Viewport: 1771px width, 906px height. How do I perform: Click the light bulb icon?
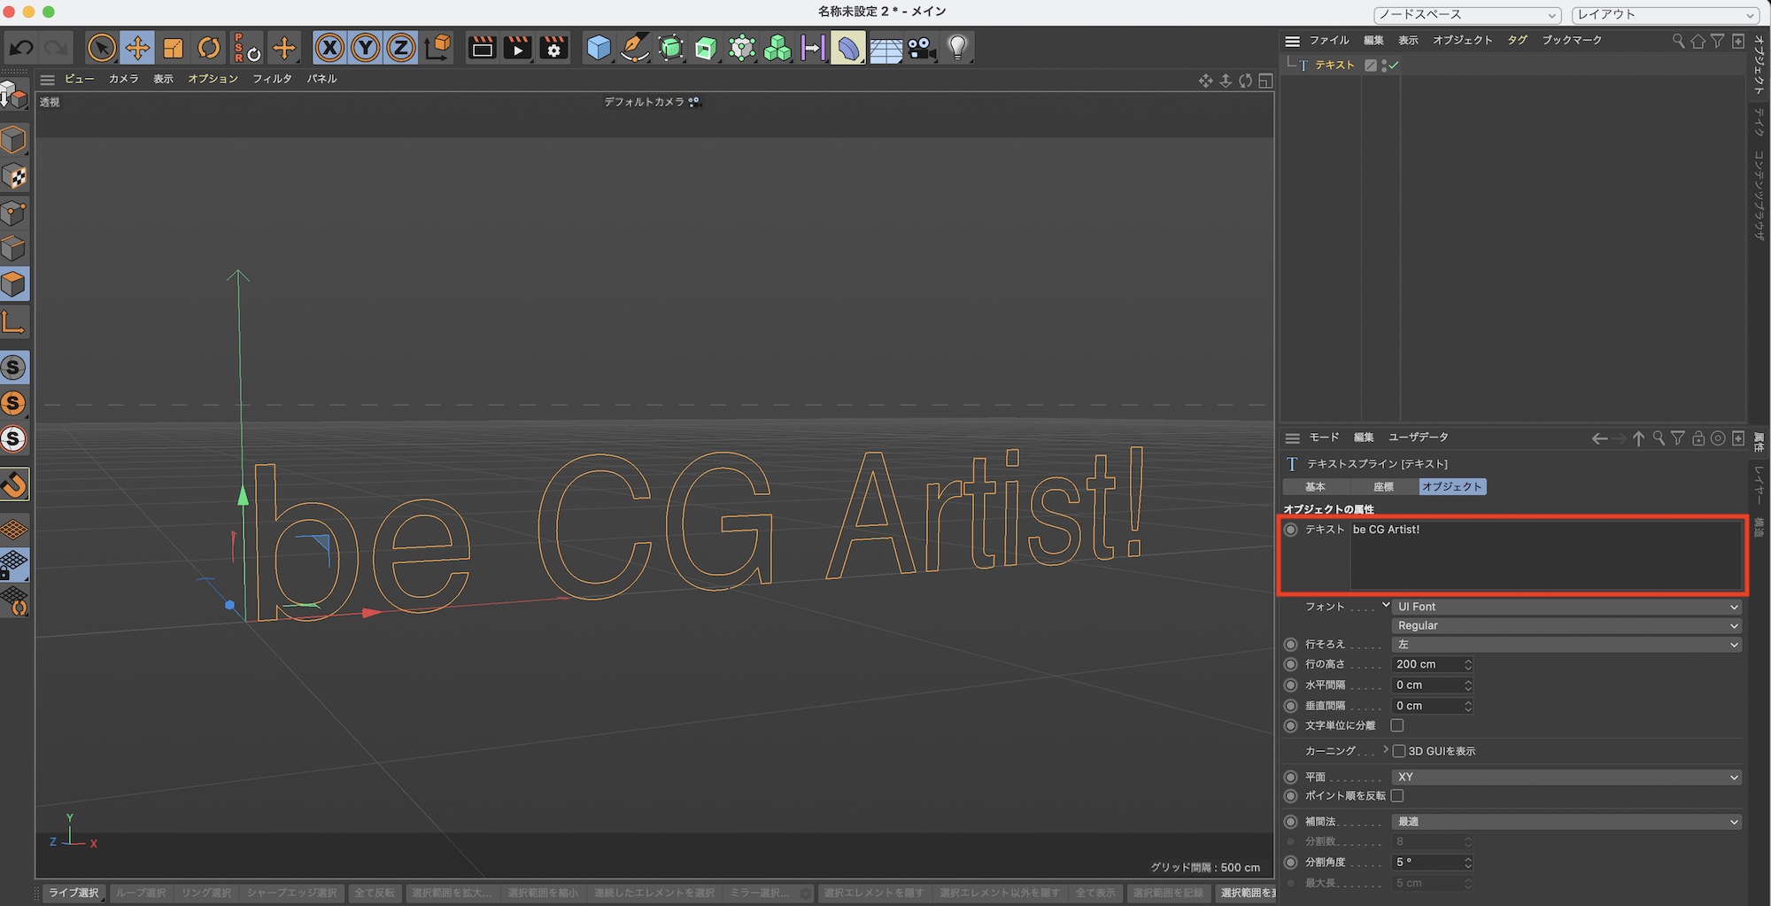[x=957, y=48]
